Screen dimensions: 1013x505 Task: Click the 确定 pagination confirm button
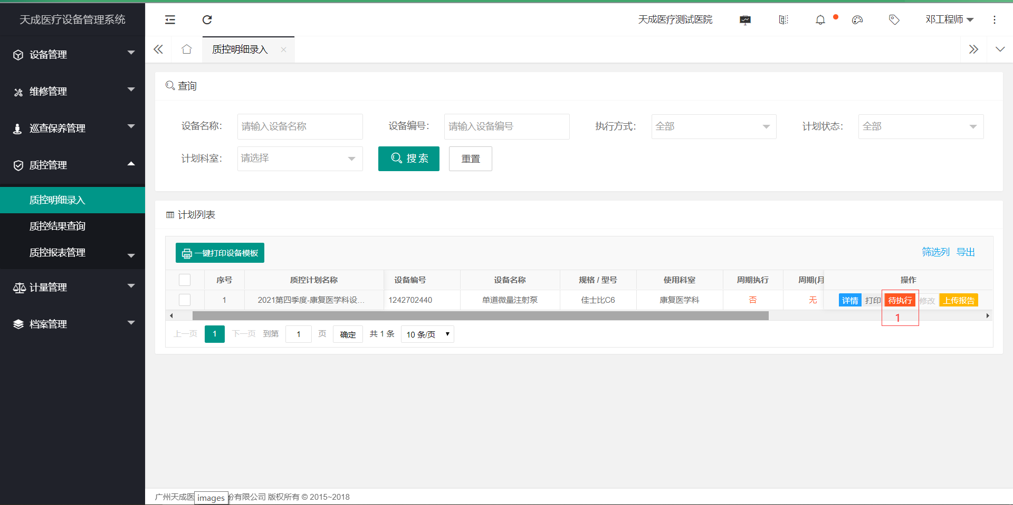coord(348,334)
